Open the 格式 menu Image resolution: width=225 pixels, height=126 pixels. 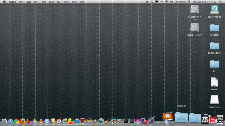coord(44,2)
